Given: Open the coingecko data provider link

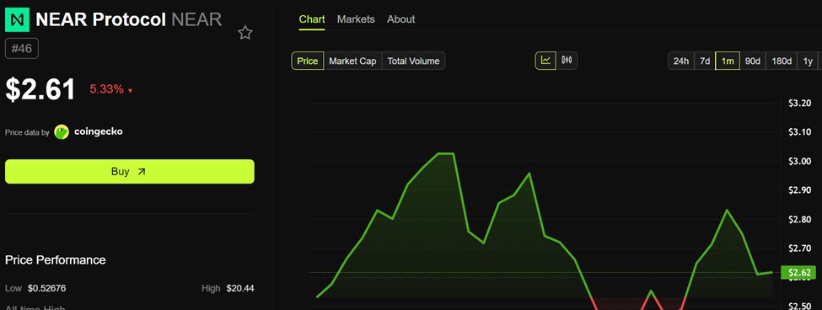Looking at the screenshot, I should pos(98,131).
